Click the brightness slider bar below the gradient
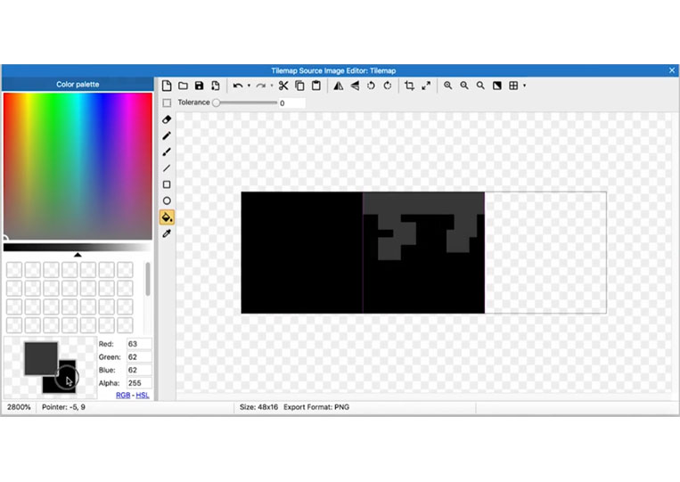Image resolution: width=680 pixels, height=482 pixels. (x=78, y=248)
